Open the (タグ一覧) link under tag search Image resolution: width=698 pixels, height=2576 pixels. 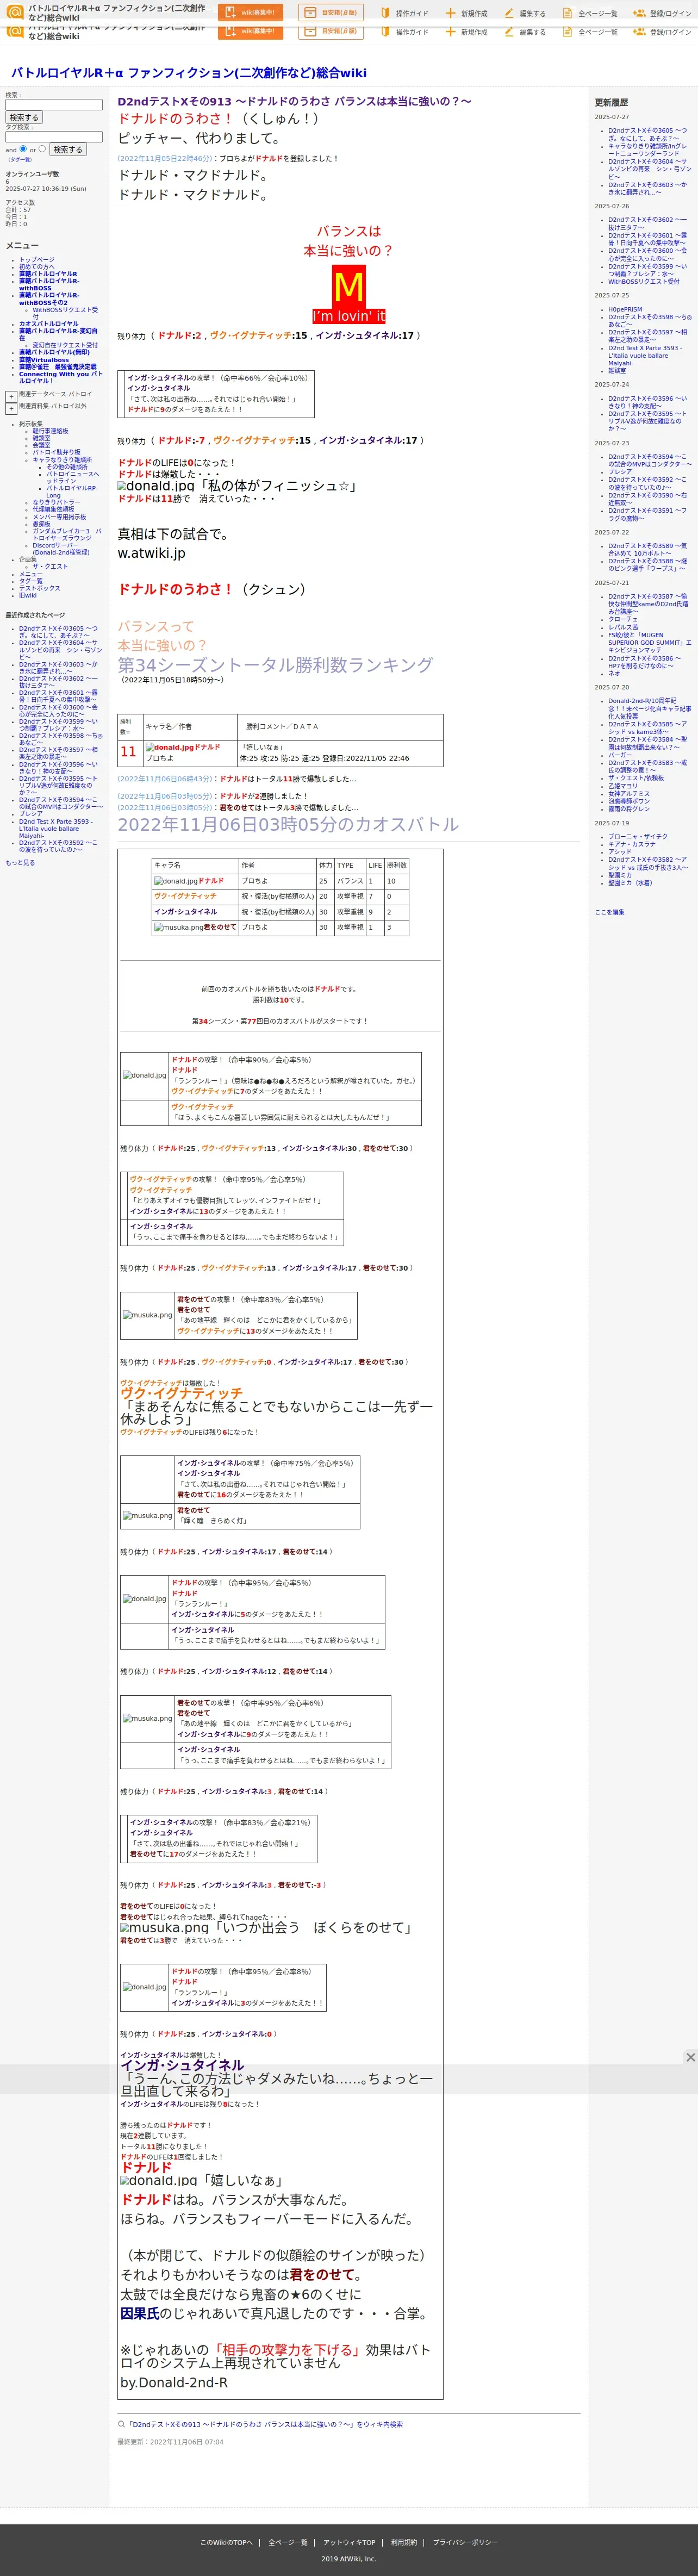point(20,159)
